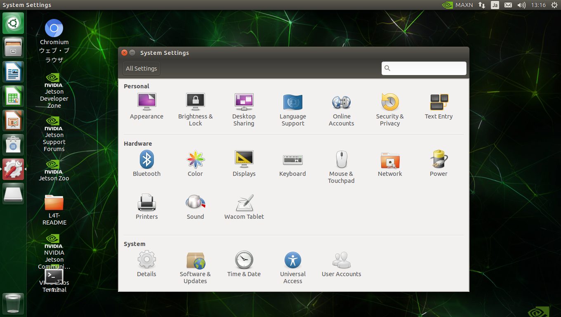
Task: Open Language Support settings
Action: click(x=293, y=109)
